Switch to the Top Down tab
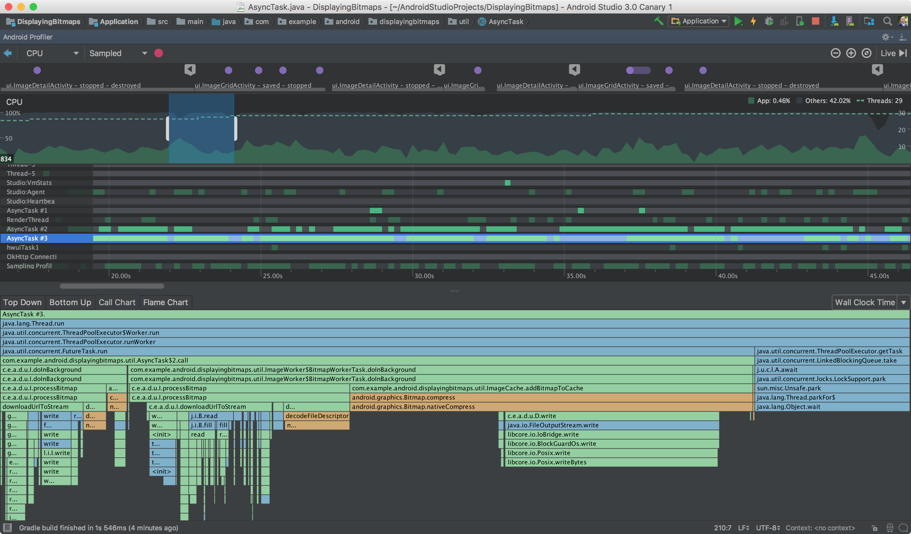 23,302
